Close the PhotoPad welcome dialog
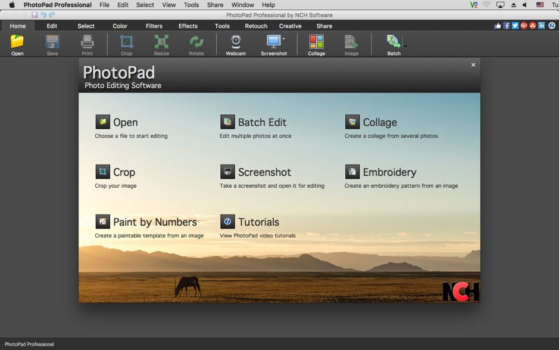Image resolution: width=559 pixels, height=350 pixels. click(x=473, y=65)
